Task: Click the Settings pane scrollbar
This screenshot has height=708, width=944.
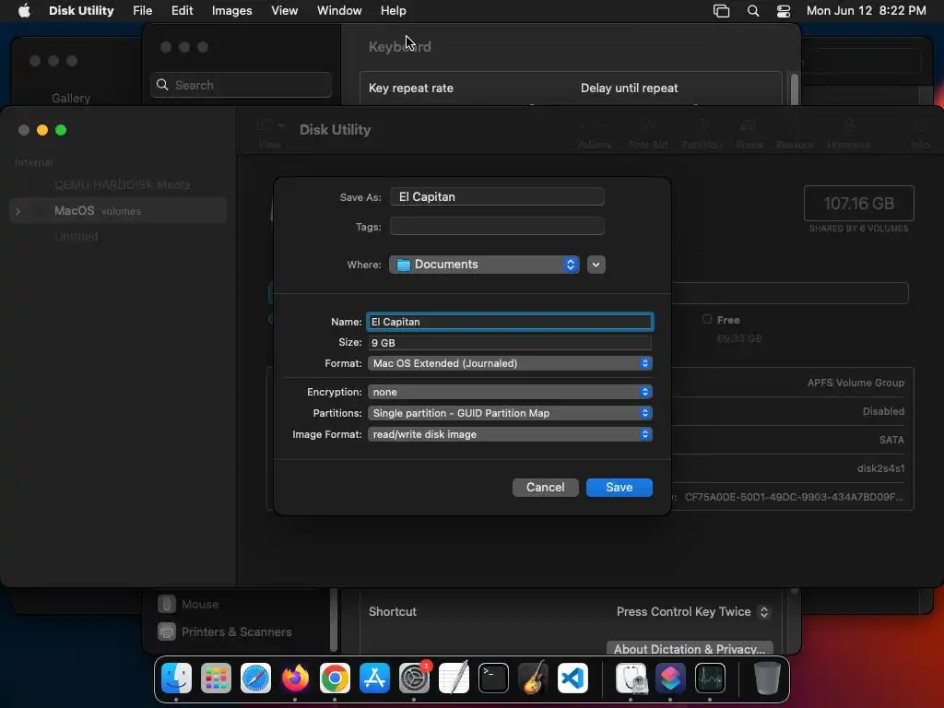Action: click(794, 88)
